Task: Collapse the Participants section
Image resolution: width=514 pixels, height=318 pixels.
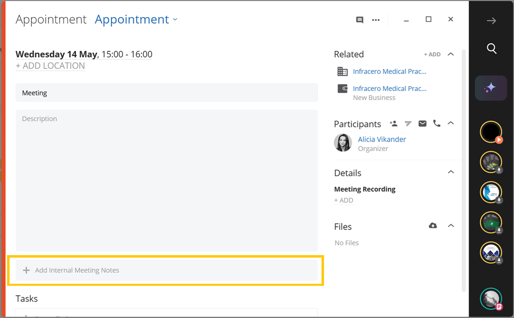Action: point(451,123)
